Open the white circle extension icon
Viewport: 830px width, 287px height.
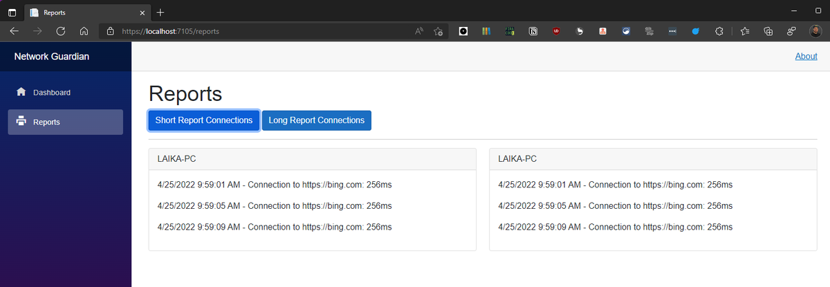click(x=463, y=31)
